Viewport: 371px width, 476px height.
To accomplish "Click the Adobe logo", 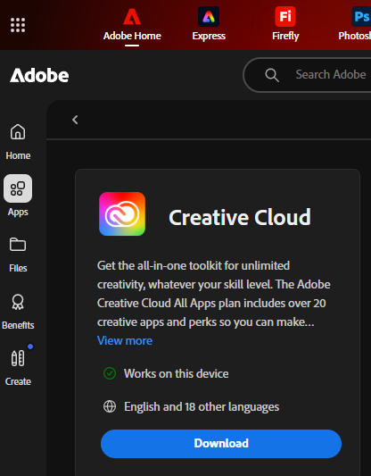I will point(39,75).
